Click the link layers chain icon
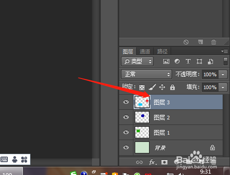The image size is (230, 175). point(139,162)
